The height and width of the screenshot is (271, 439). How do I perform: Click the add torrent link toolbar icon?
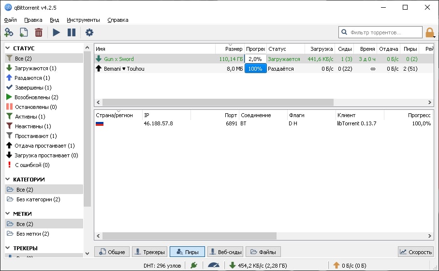tap(9, 32)
